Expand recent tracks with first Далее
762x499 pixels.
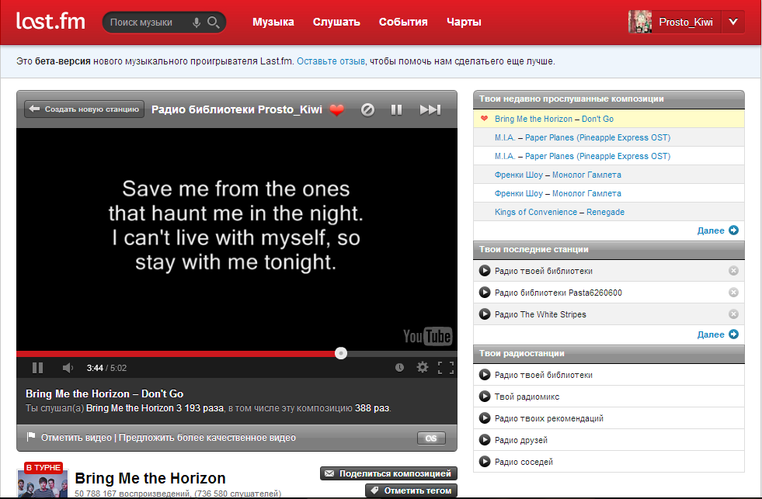(x=717, y=230)
